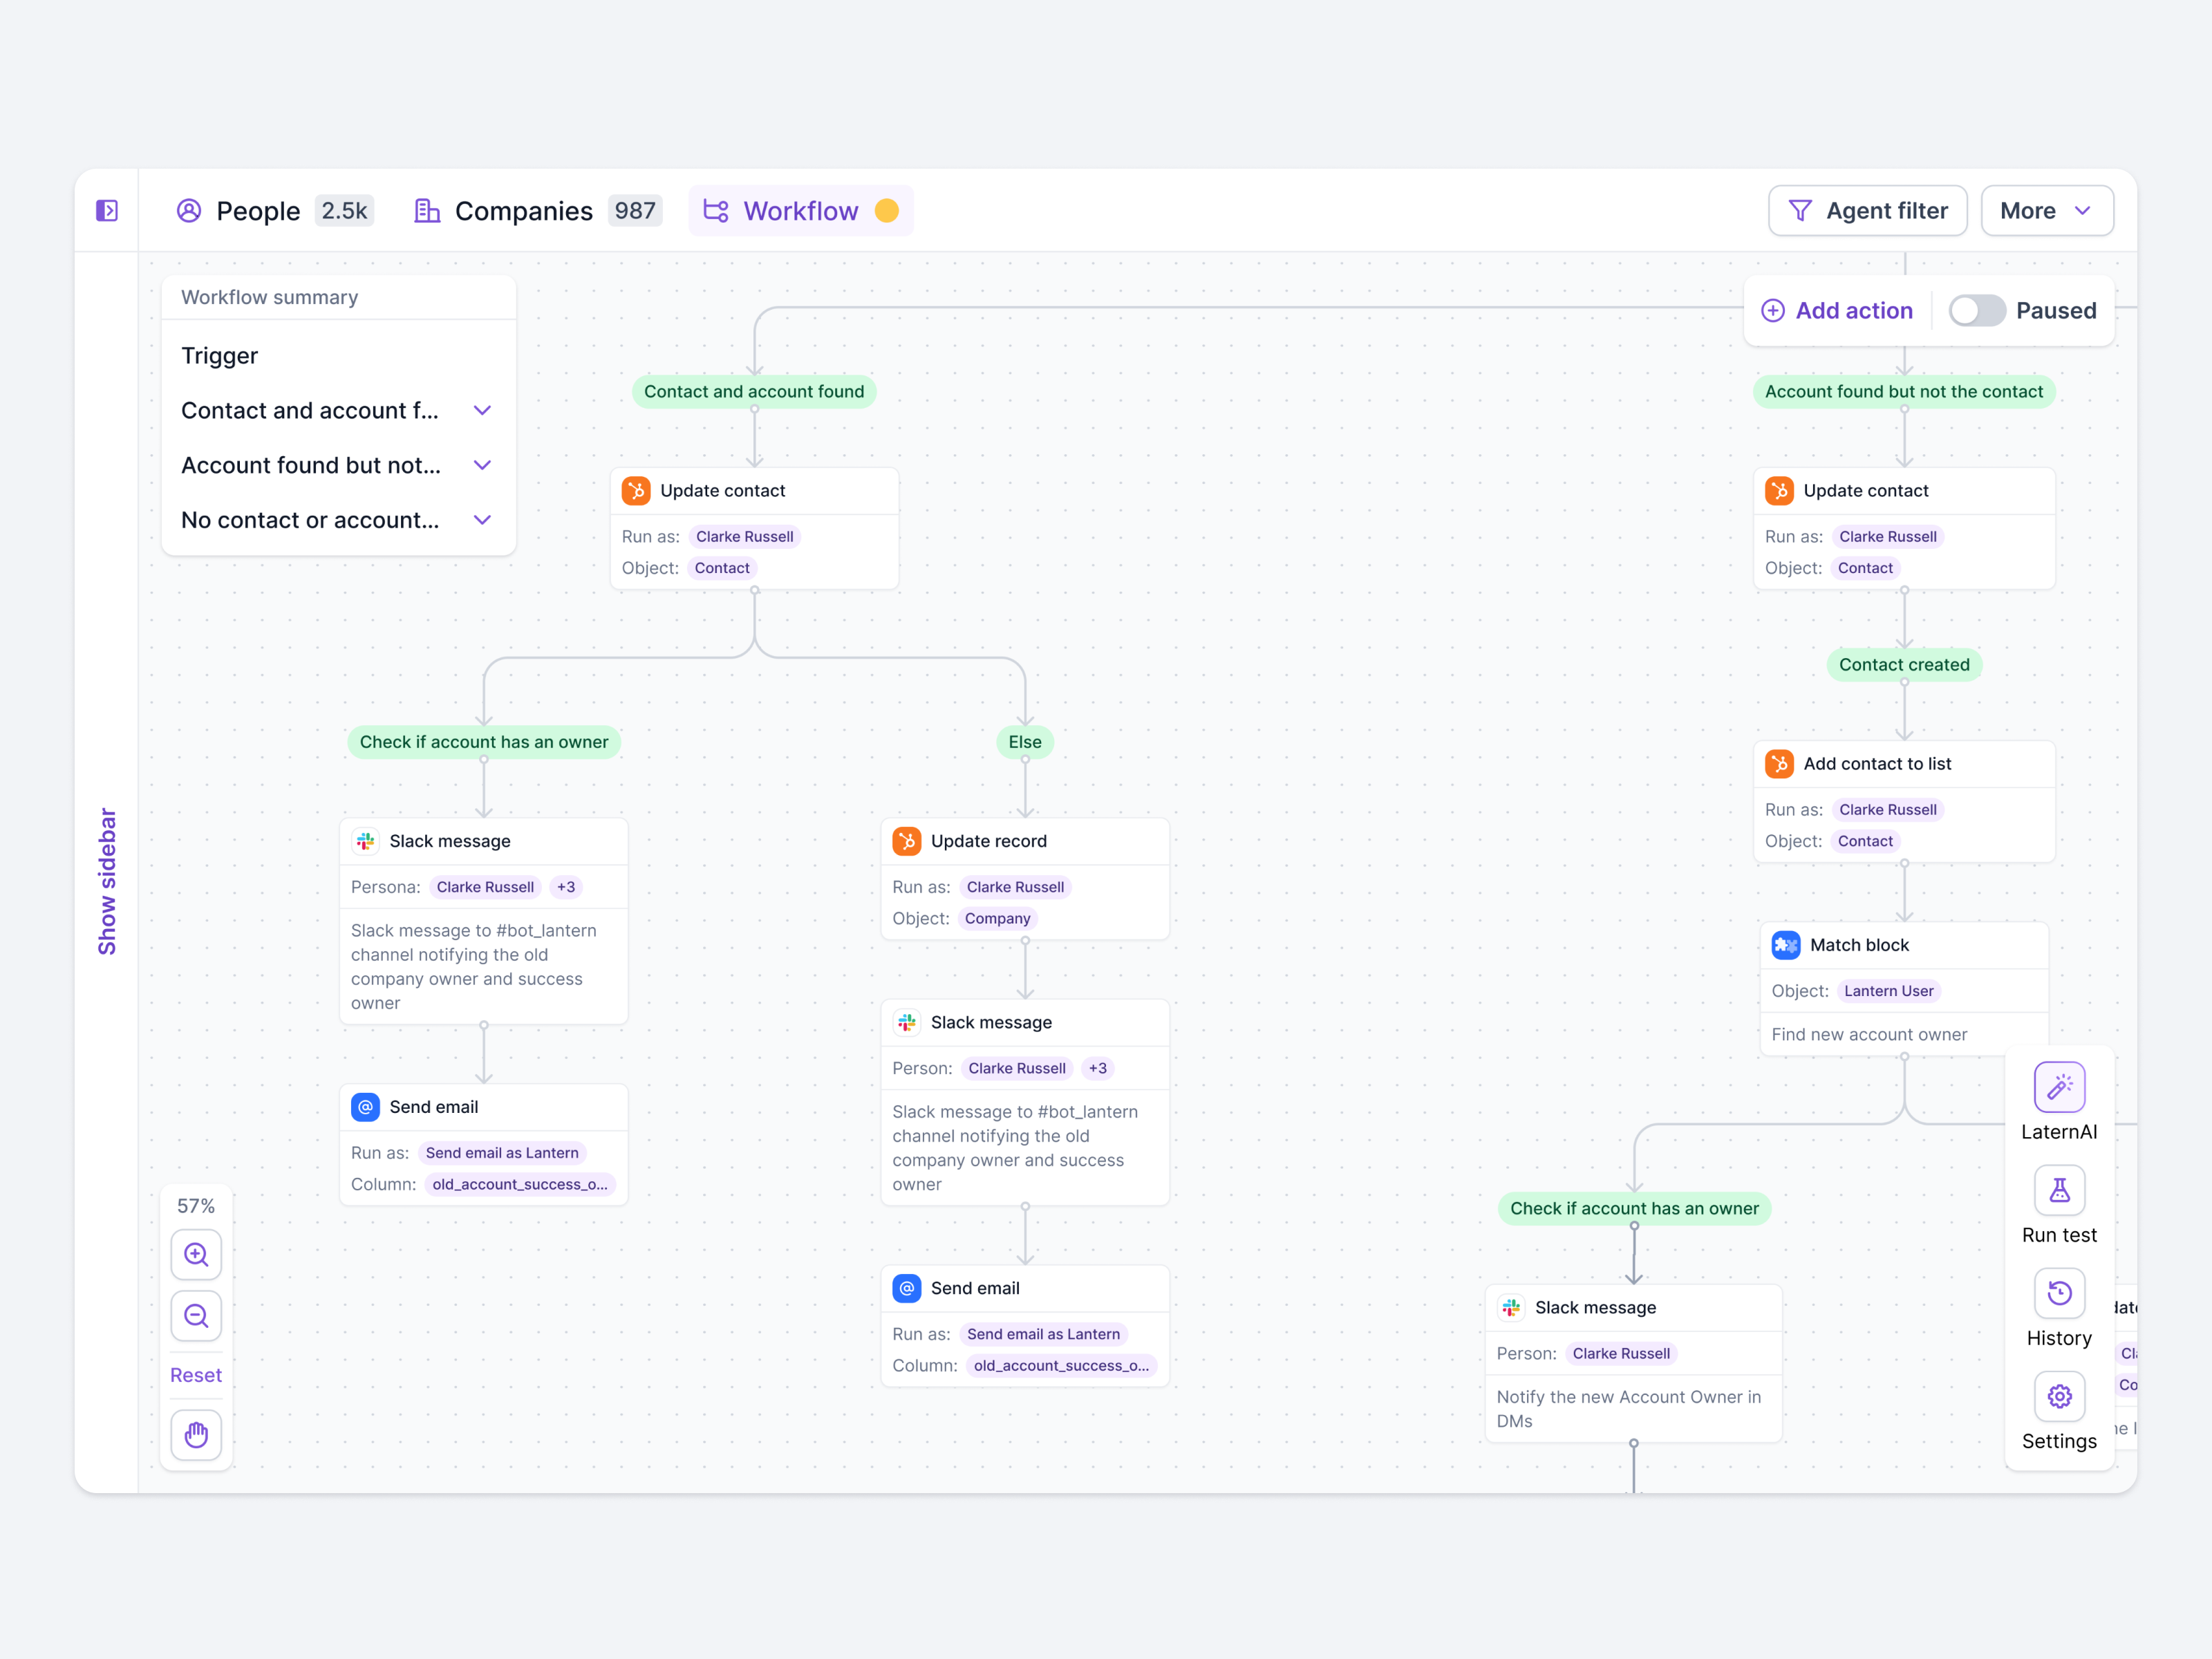Switch to the People tab
The height and width of the screenshot is (1659, 2212).
point(258,210)
